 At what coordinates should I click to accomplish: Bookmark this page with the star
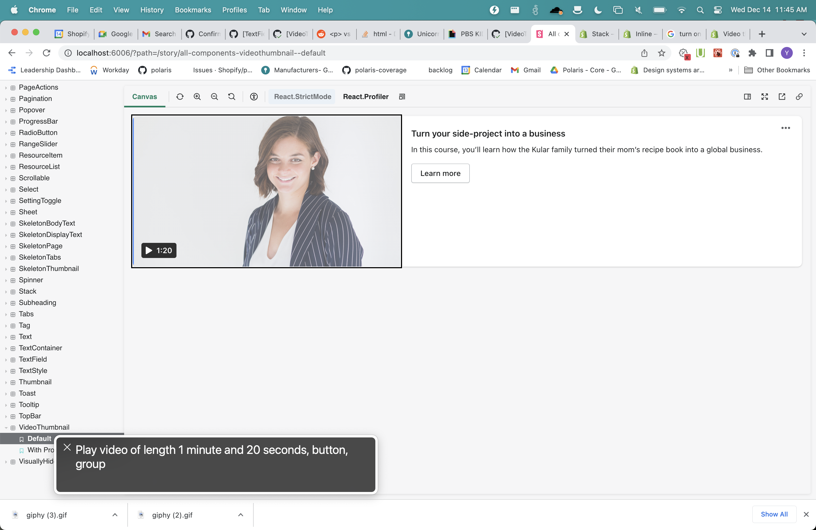coord(662,53)
